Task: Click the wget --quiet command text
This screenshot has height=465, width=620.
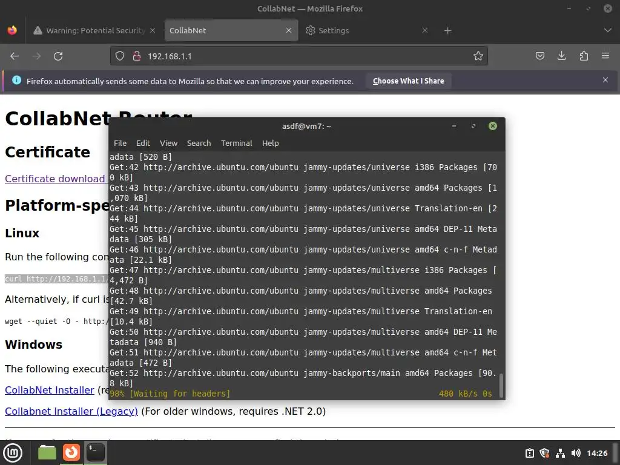Action: [x=56, y=322]
